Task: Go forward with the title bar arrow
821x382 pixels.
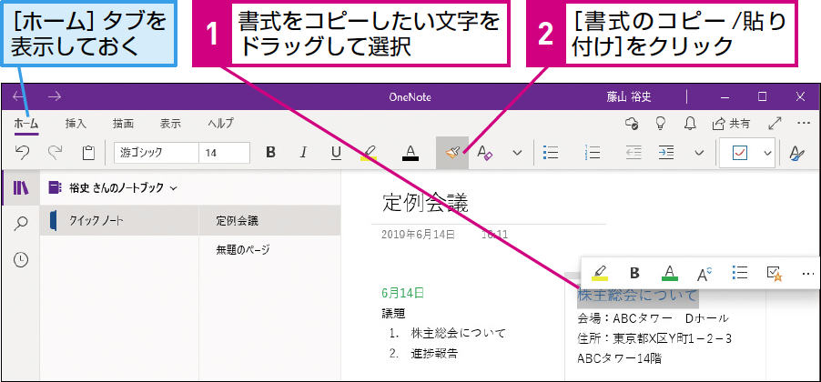Action: pos(55,96)
